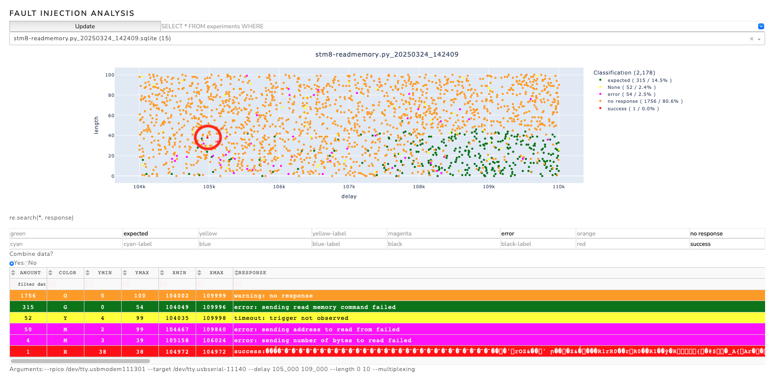
Task: Edit the magenta regex field
Action: pyautogui.click(x=443, y=233)
